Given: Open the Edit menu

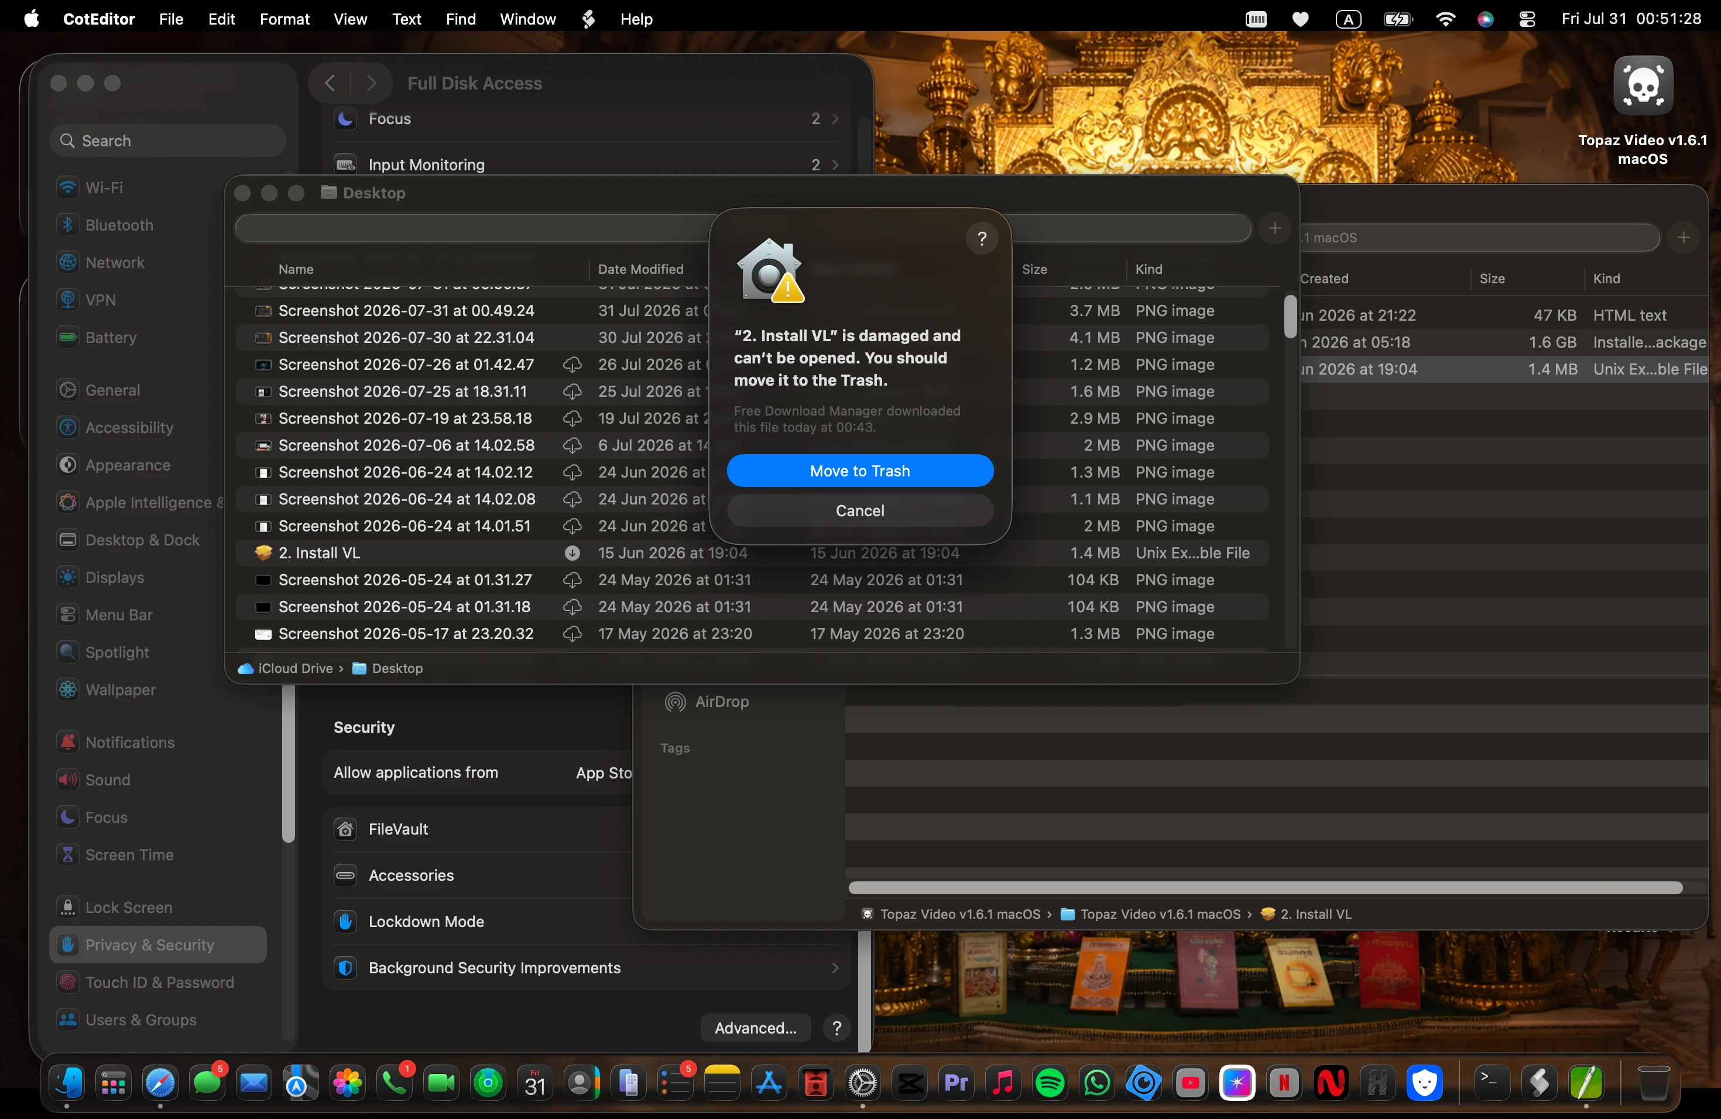Looking at the screenshot, I should pyautogui.click(x=221, y=19).
